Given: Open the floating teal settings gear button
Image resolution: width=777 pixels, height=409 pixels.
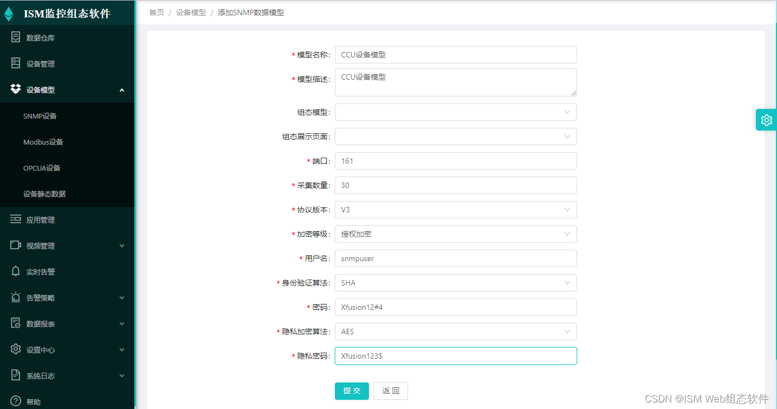Looking at the screenshot, I should (x=766, y=120).
